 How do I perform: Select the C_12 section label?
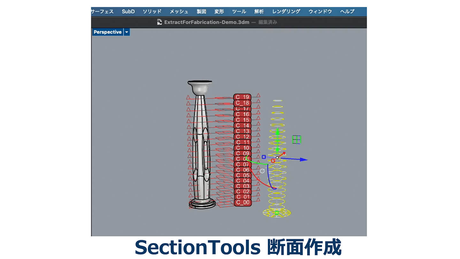pyautogui.click(x=242, y=137)
